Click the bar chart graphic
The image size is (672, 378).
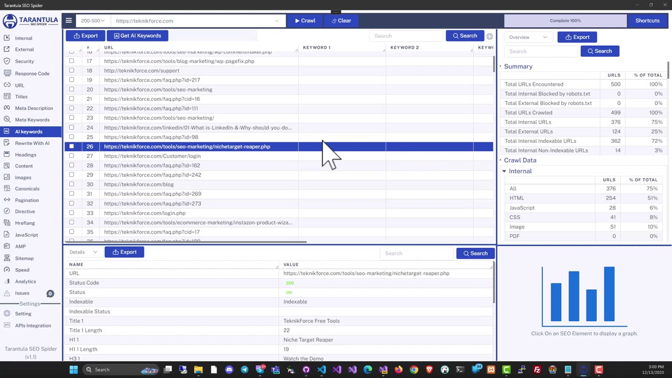[584, 296]
